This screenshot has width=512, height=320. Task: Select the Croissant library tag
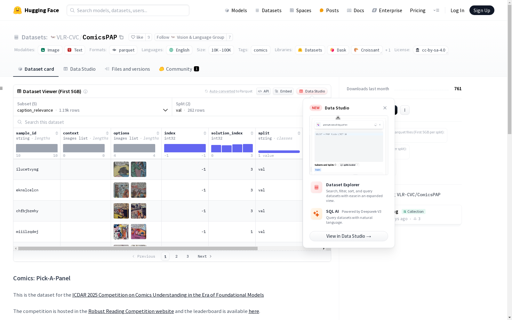[x=367, y=50]
